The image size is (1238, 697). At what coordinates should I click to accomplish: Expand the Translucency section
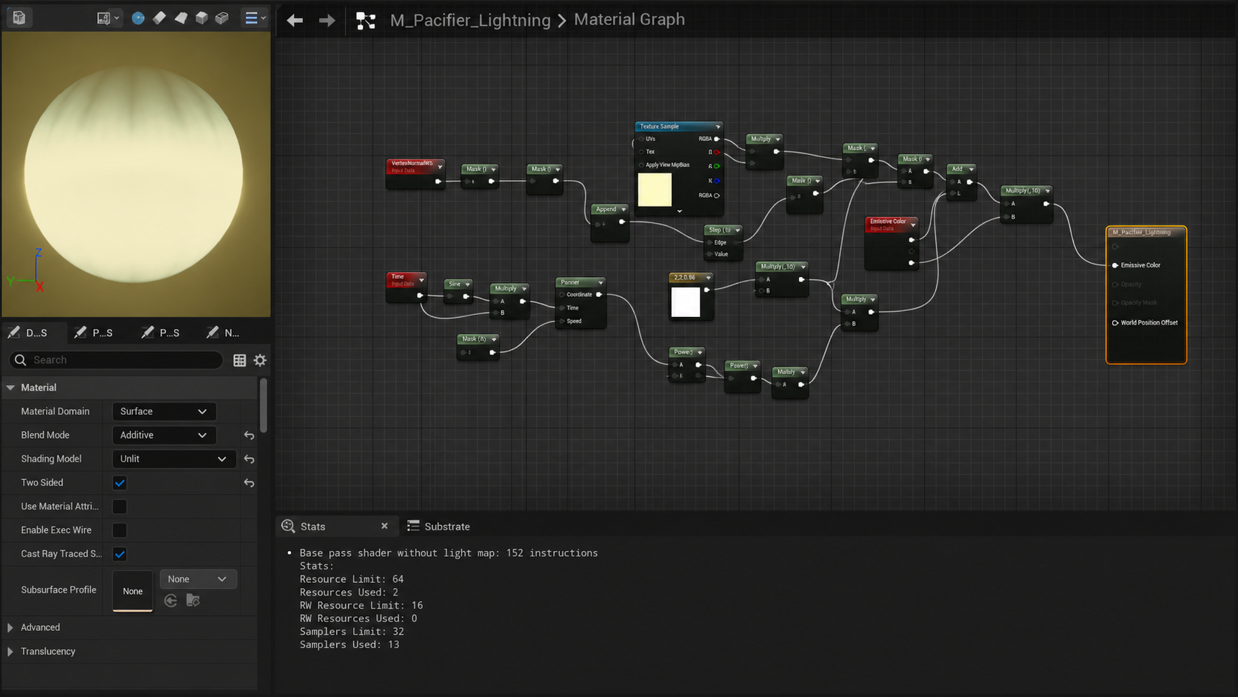coord(10,651)
